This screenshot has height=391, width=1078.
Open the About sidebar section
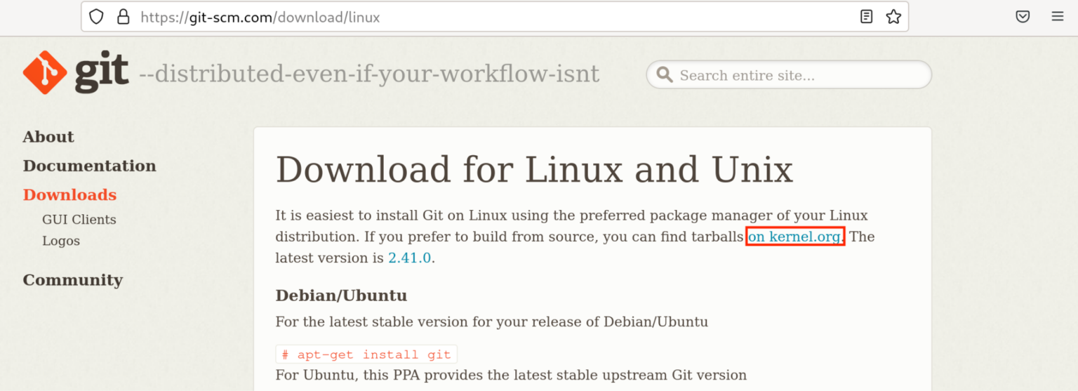[x=48, y=137]
